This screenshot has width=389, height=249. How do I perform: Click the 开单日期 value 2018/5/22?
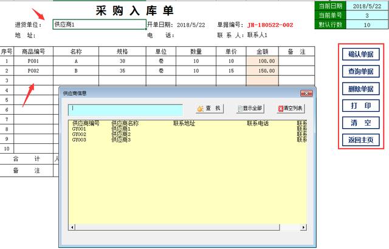pos(191,25)
